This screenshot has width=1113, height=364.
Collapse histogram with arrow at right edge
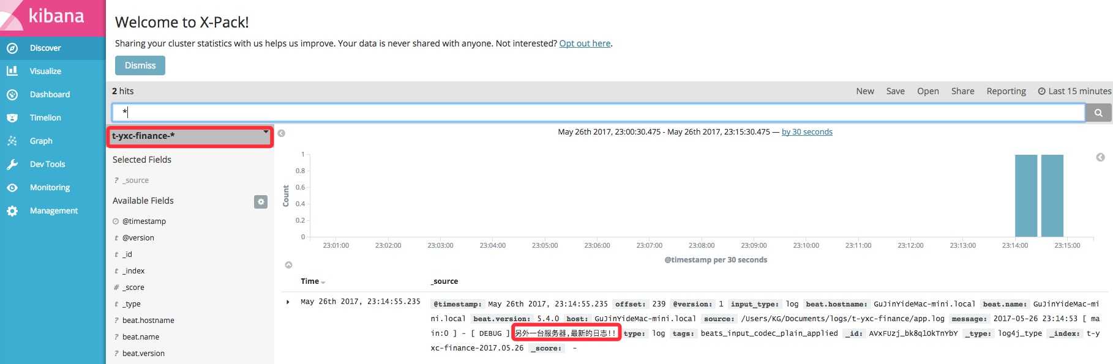tap(1100, 157)
